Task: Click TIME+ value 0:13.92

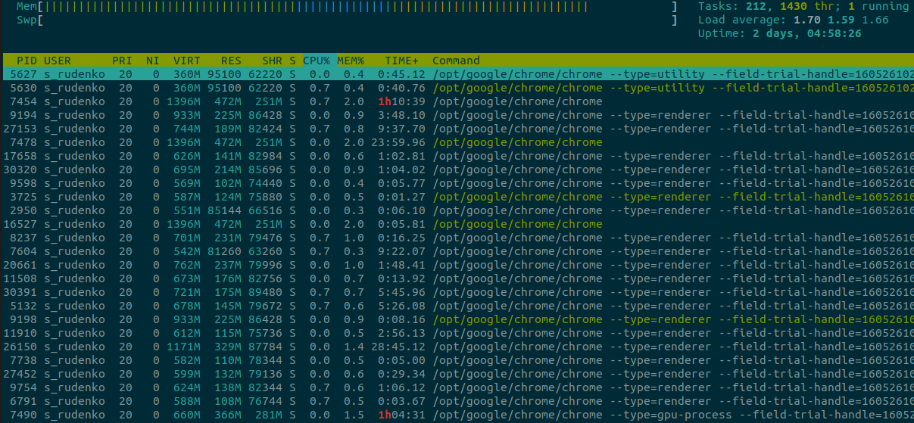Action: tap(401, 278)
